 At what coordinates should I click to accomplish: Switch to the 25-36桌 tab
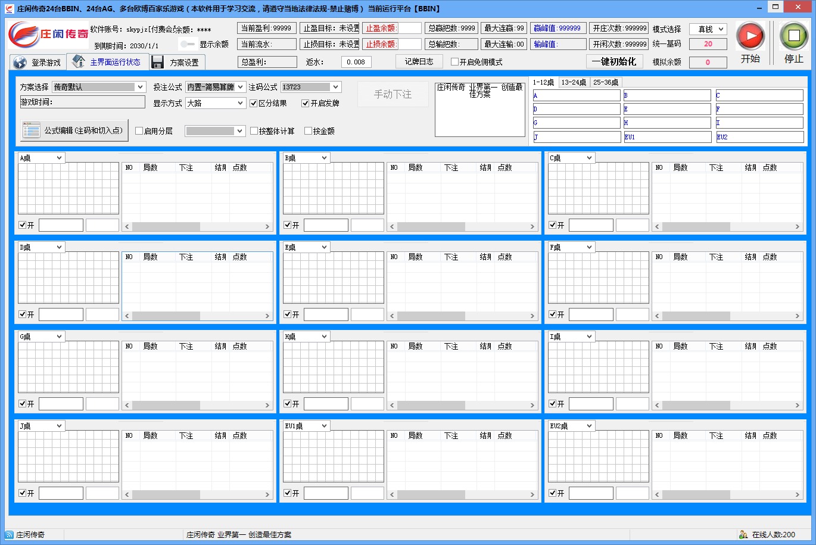click(606, 82)
